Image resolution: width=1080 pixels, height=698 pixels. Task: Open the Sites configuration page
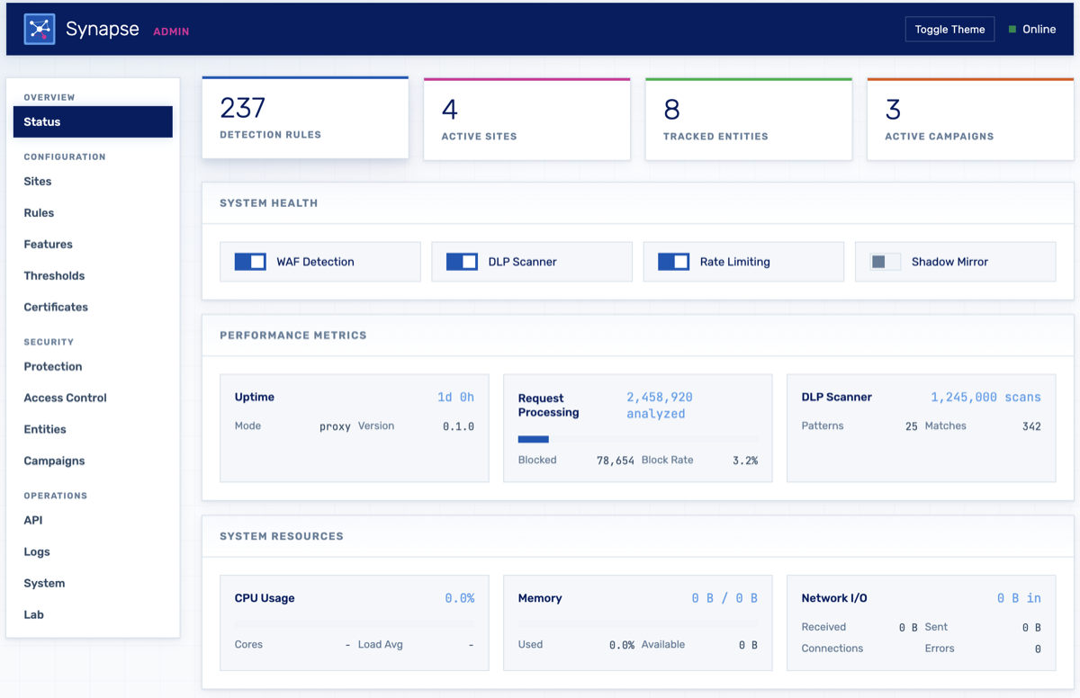click(37, 181)
